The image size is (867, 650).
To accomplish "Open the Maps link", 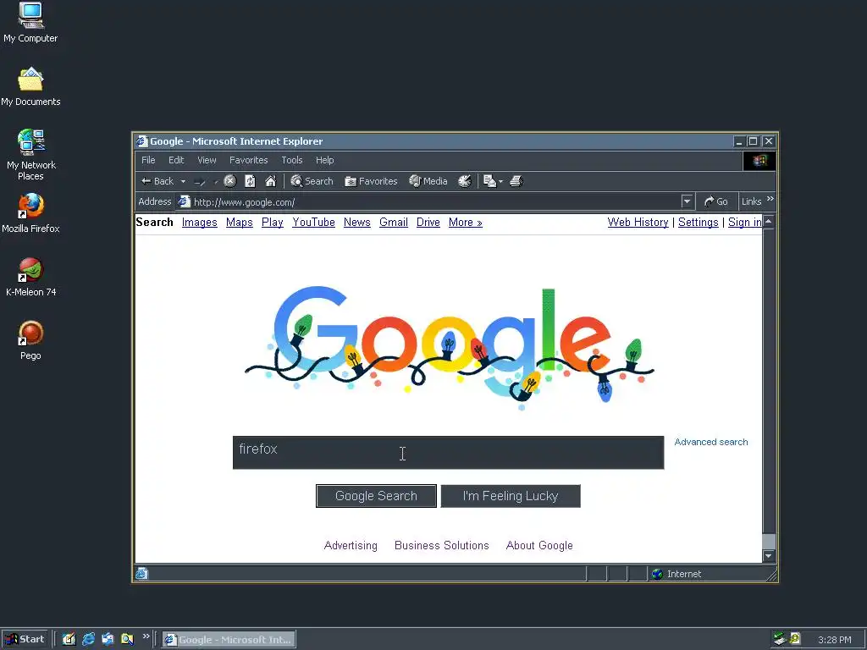I will (240, 223).
